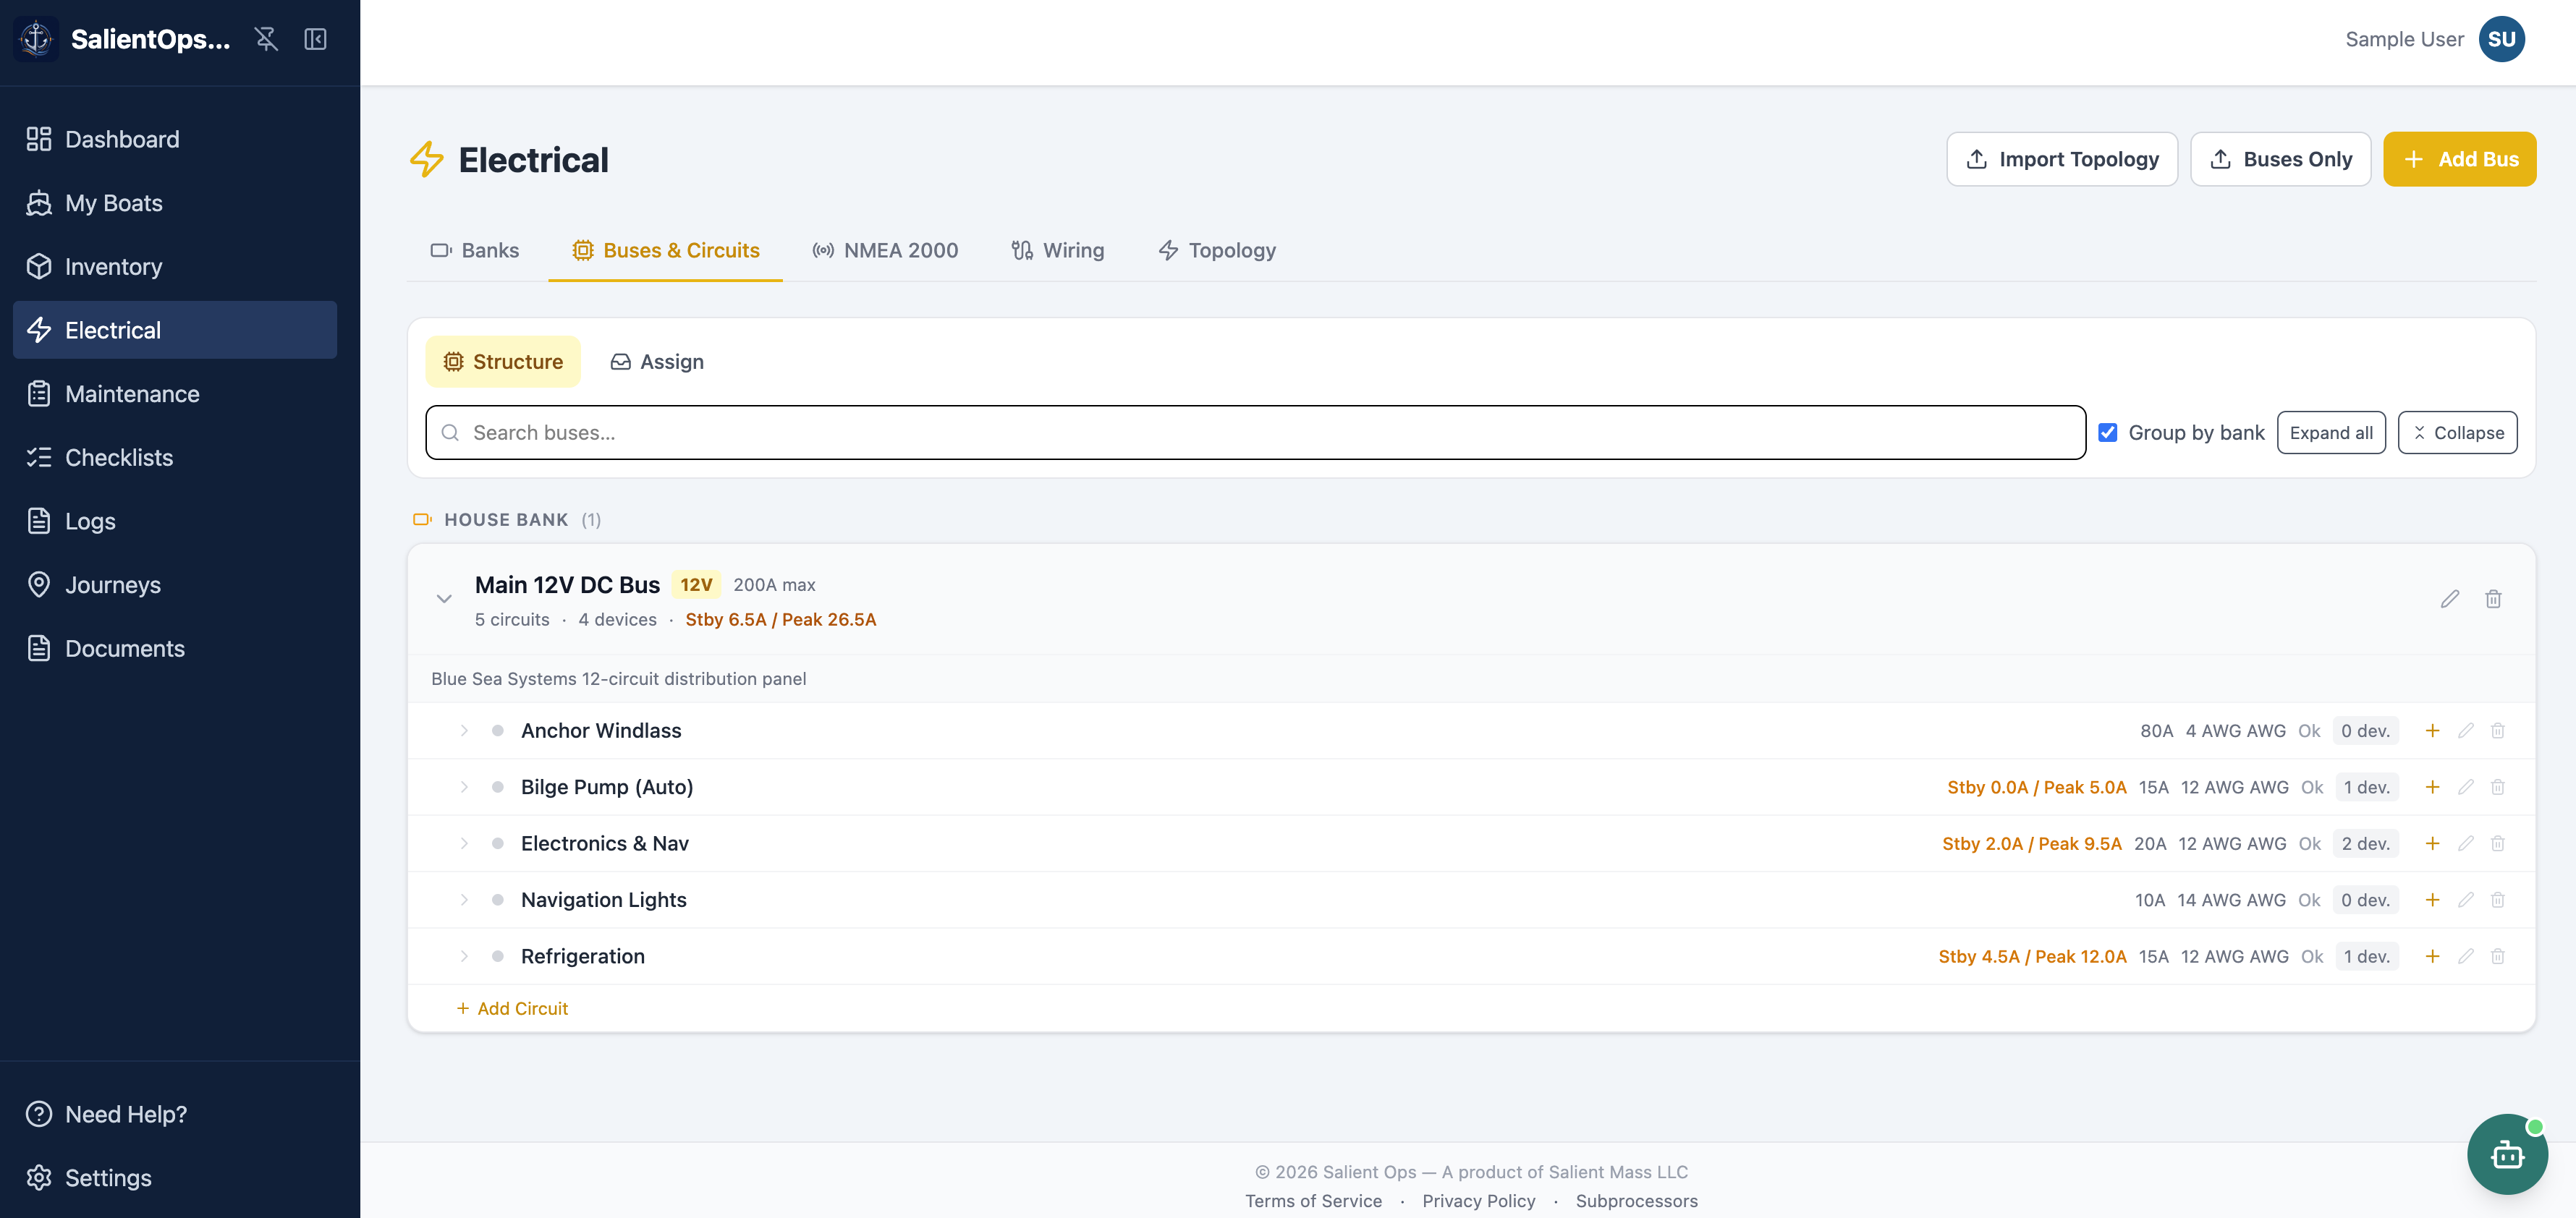2576x1218 pixels.
Task: Open the Privacy Policy link
Action: tap(1478, 1201)
